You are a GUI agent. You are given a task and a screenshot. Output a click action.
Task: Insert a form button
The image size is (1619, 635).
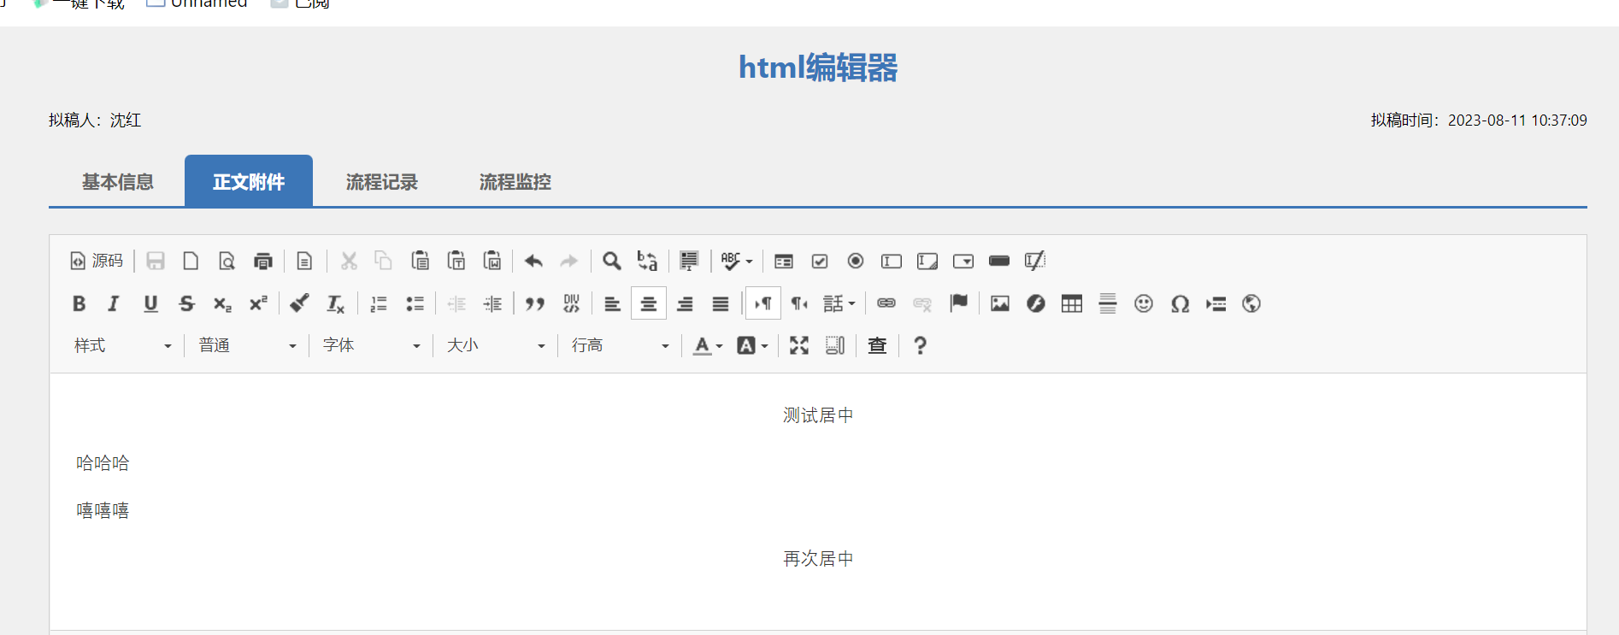click(999, 261)
